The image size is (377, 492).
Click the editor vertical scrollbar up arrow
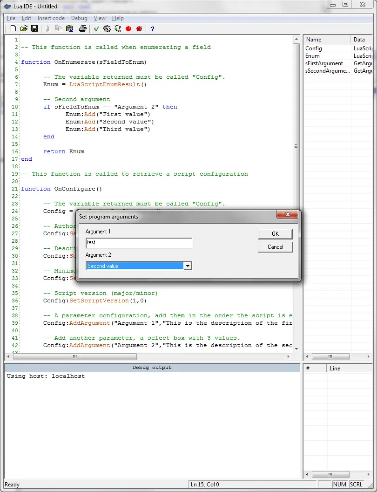click(x=296, y=39)
